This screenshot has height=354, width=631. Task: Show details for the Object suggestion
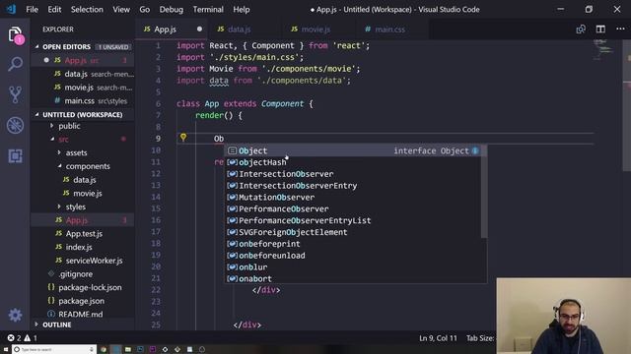475,150
